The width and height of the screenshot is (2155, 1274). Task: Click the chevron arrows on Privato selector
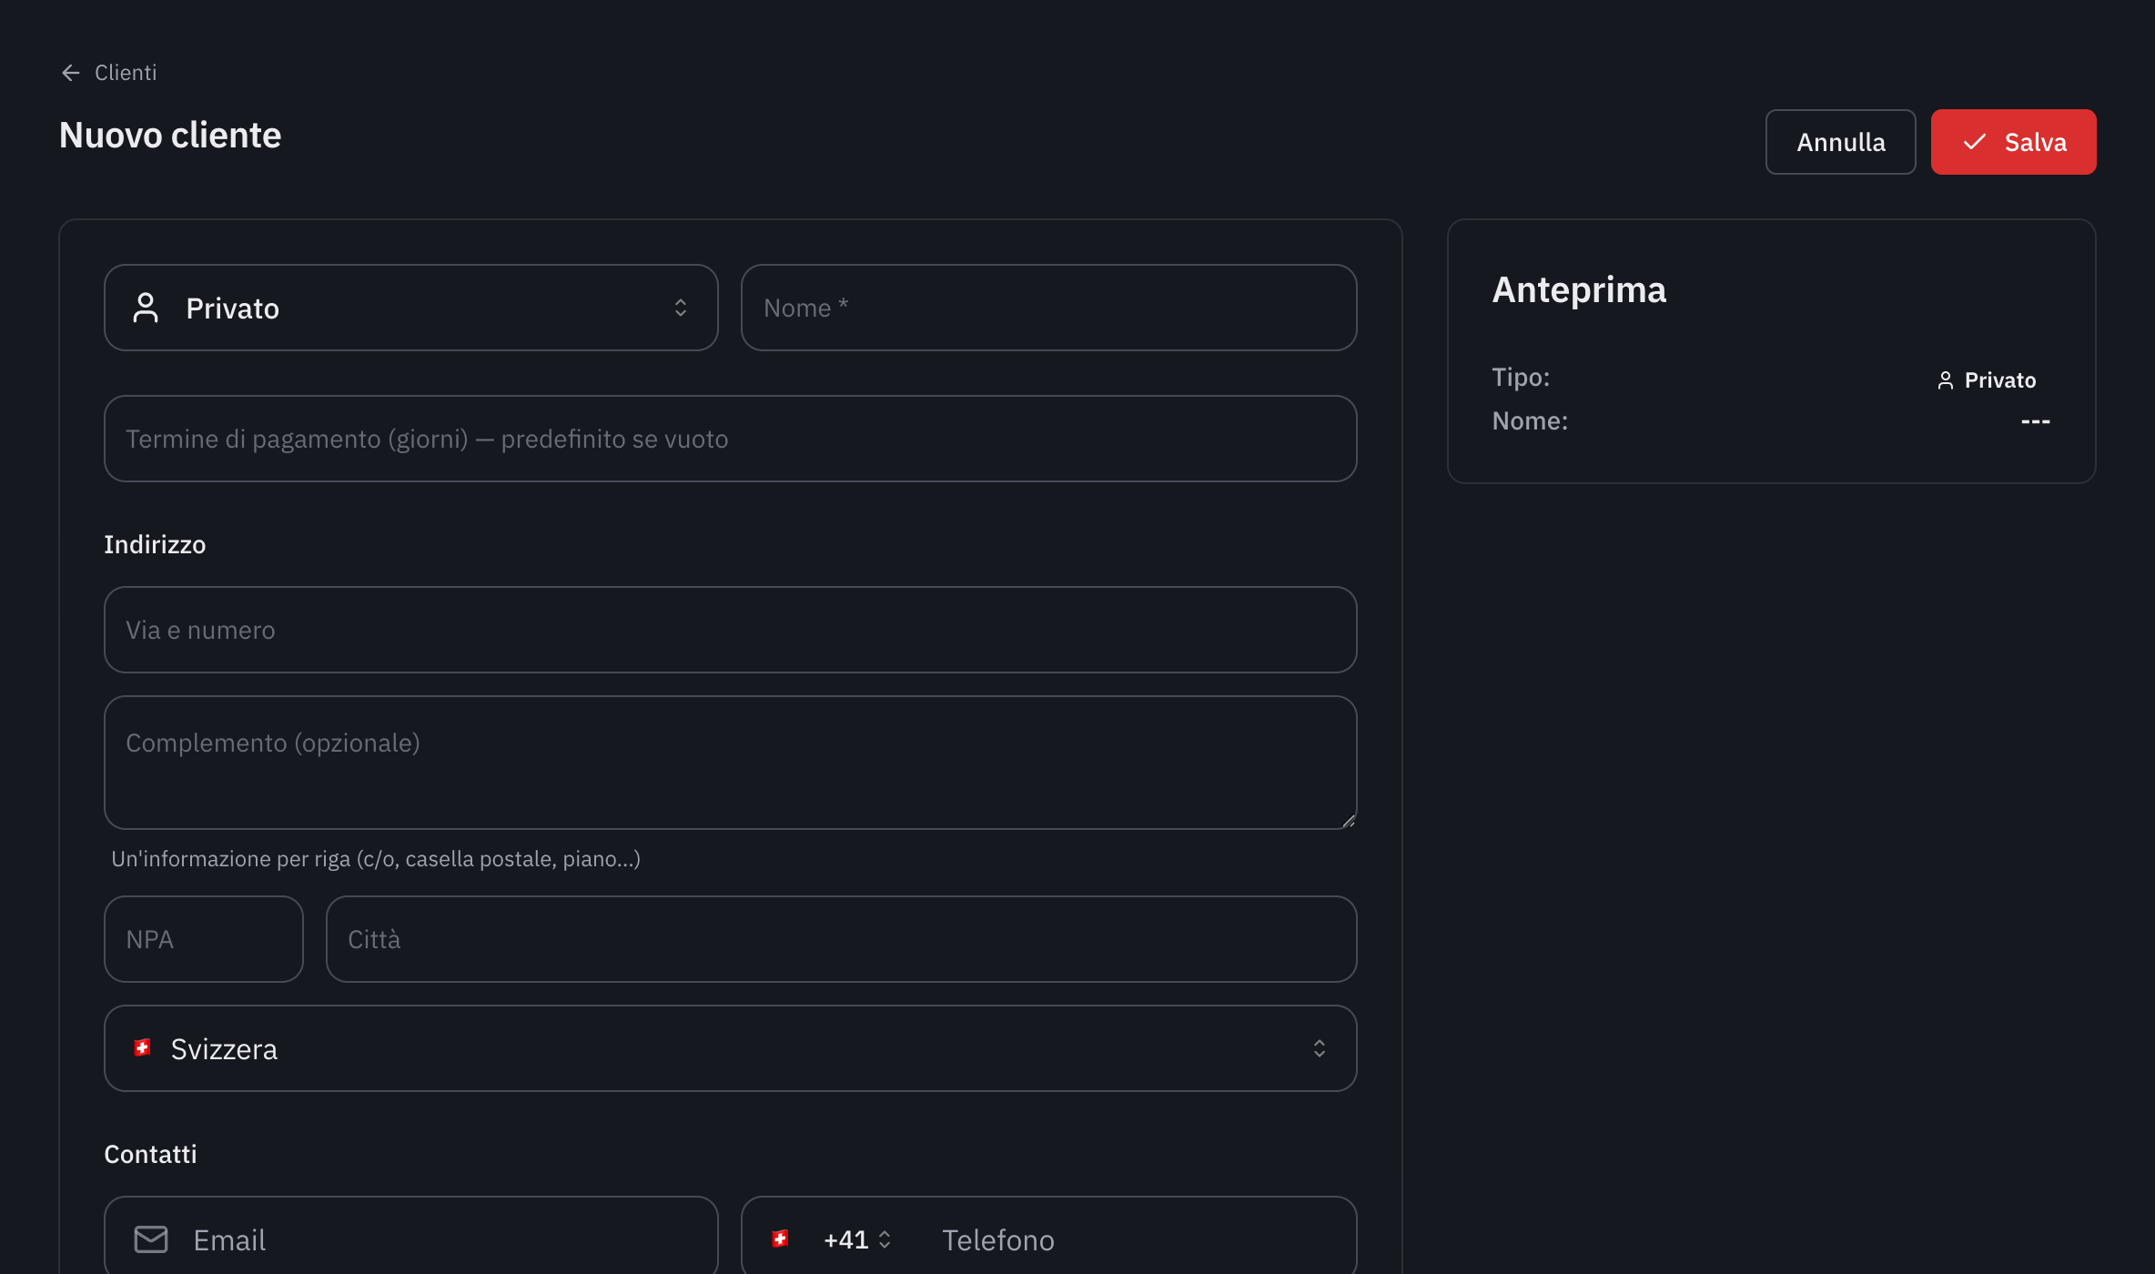[681, 308]
